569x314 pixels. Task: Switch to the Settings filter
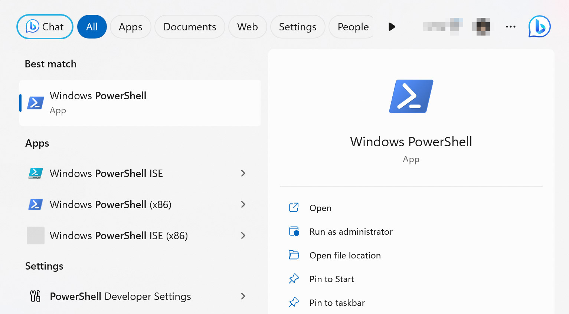[x=298, y=27]
